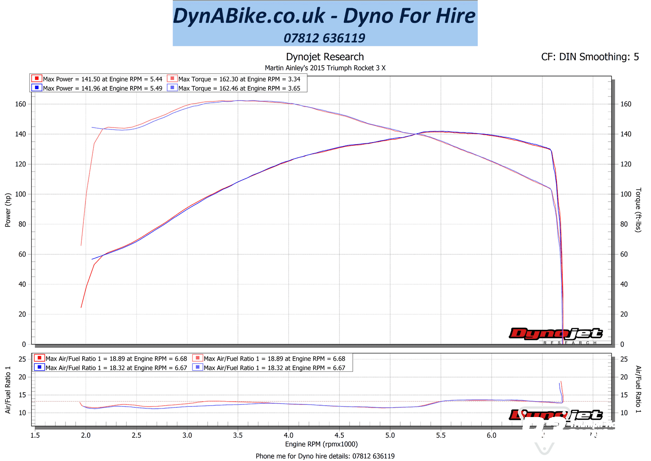Click the 160 tick on the Power (hp) axis
This screenshot has width=651, height=461.
20,104
